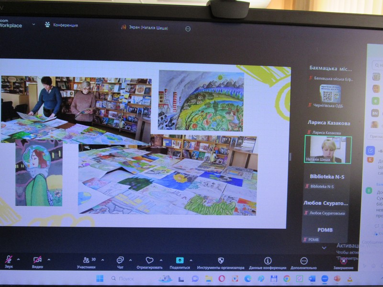Image resolution: width=383 pixels, height=287 pixels.
Task: Turn on camera with the Видео button
Action: click(x=37, y=262)
